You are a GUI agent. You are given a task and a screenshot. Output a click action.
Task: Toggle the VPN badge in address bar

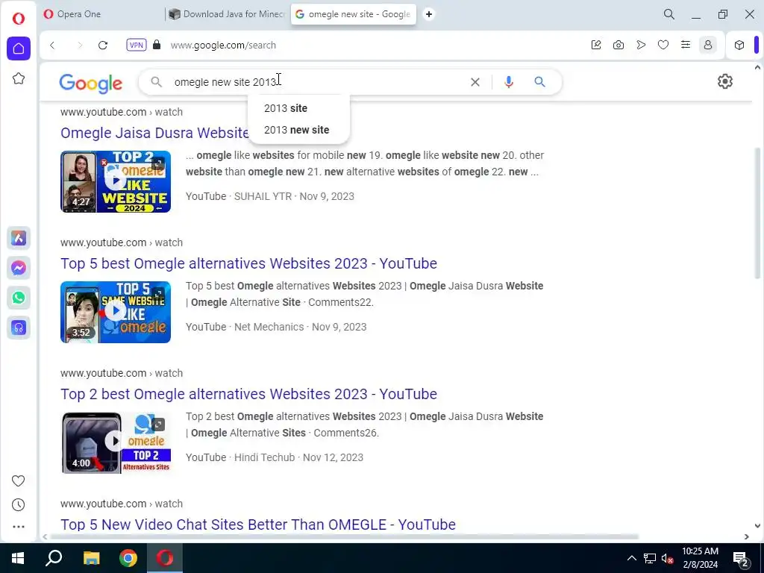pos(137,46)
